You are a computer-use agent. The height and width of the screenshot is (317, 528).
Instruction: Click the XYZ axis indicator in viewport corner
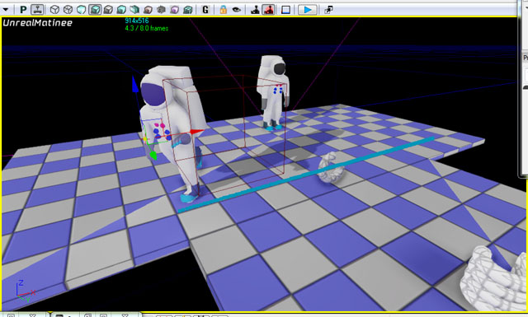(x=26, y=291)
